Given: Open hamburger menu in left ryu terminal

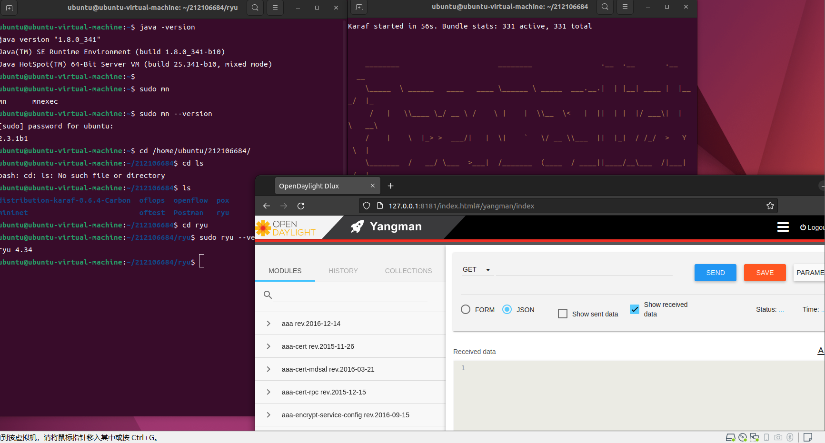Looking at the screenshot, I should (275, 8).
